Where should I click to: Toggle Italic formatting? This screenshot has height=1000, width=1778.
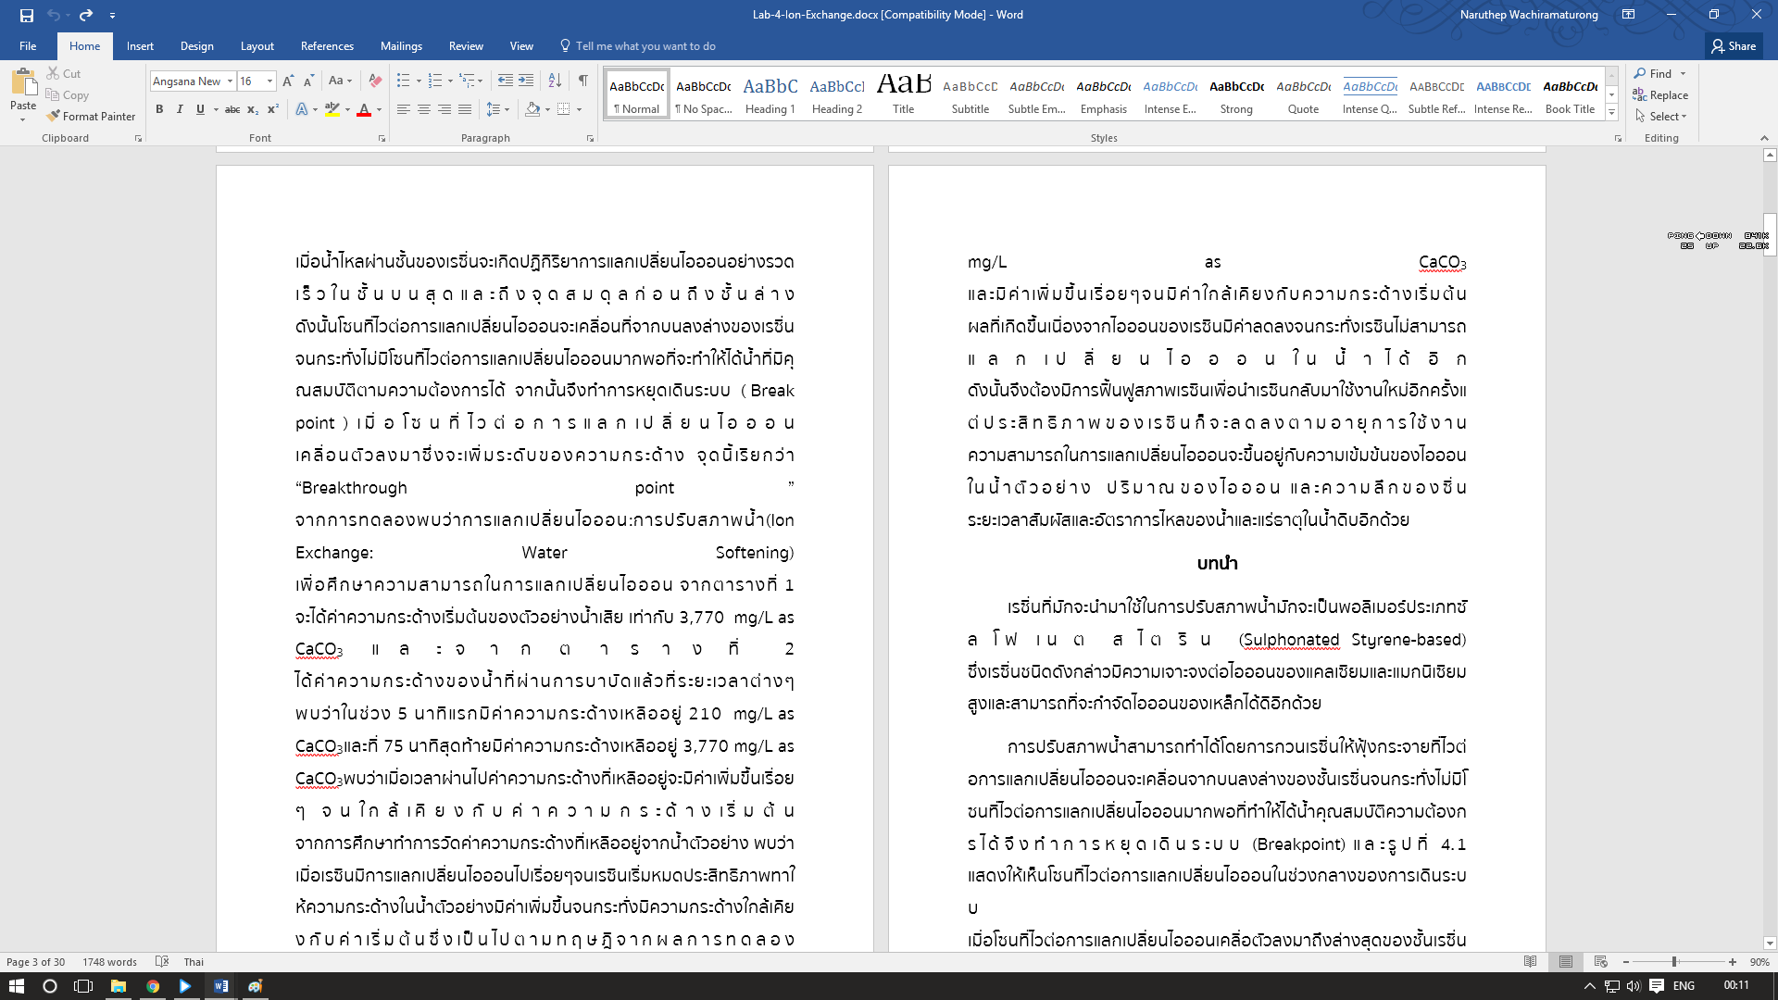click(180, 109)
